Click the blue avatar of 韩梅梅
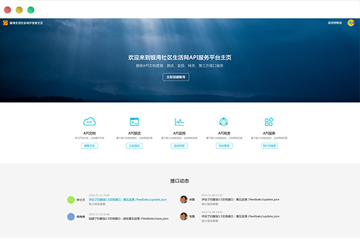The image size is (360, 244). [71, 217]
